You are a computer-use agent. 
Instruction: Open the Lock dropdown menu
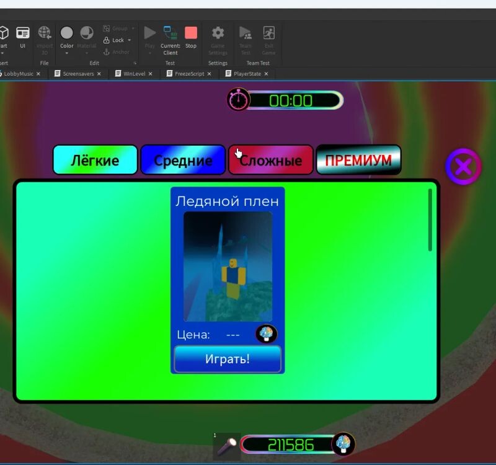(130, 40)
